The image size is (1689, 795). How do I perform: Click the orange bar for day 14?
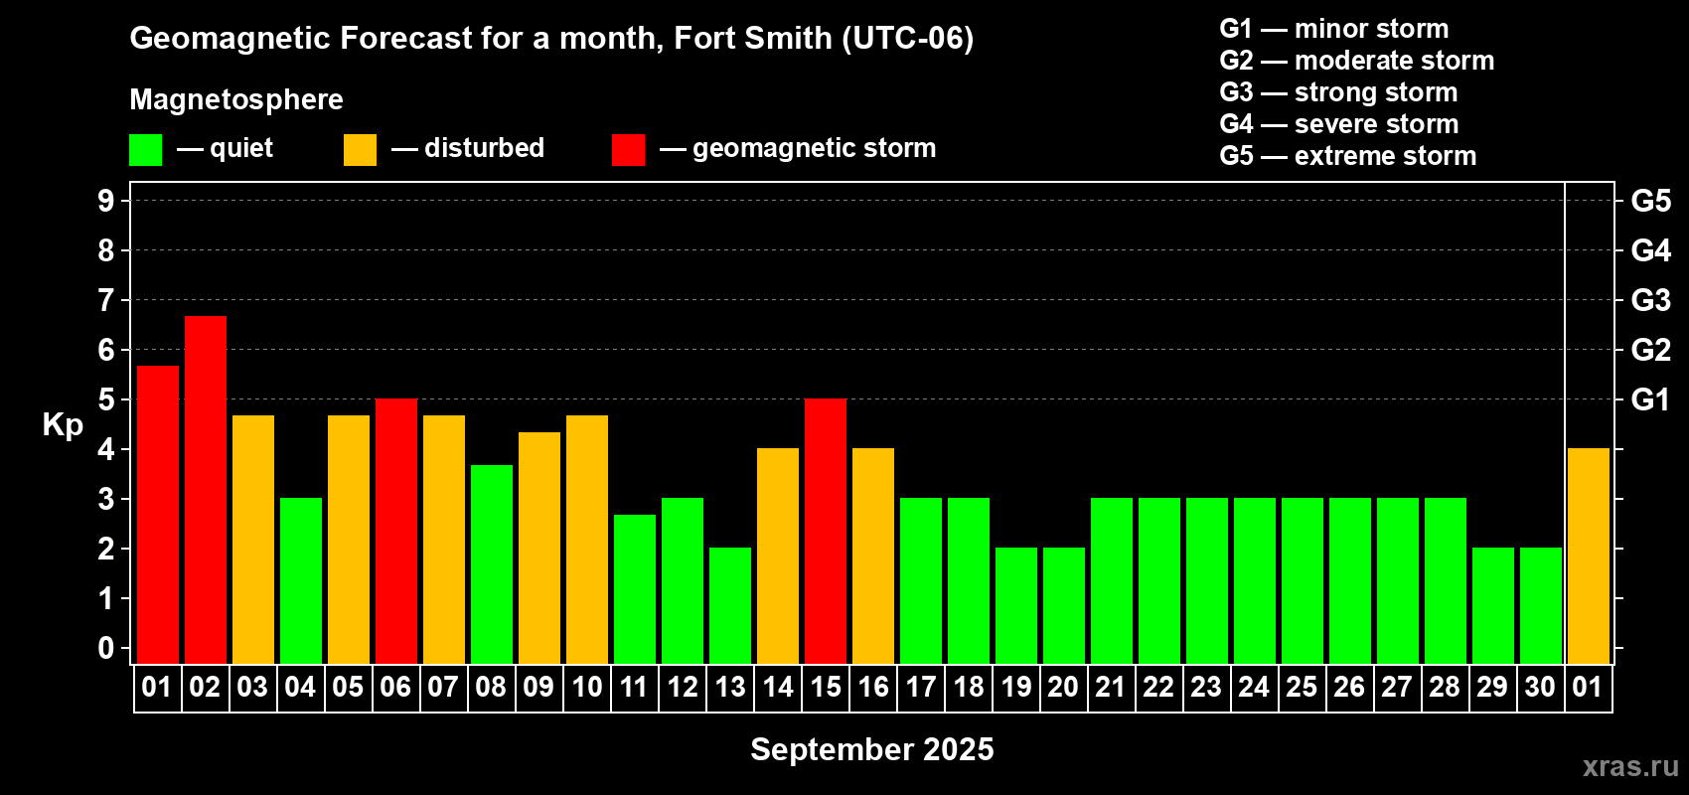[778, 556]
